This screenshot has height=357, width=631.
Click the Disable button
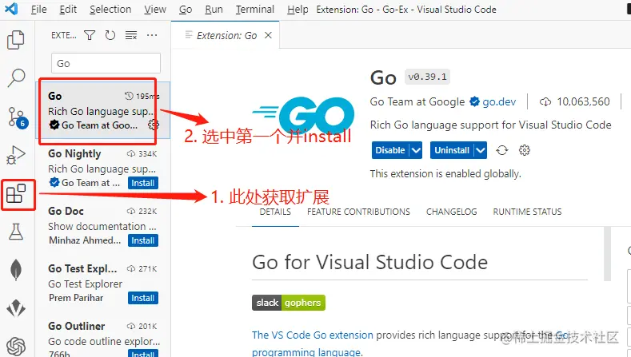(390, 150)
